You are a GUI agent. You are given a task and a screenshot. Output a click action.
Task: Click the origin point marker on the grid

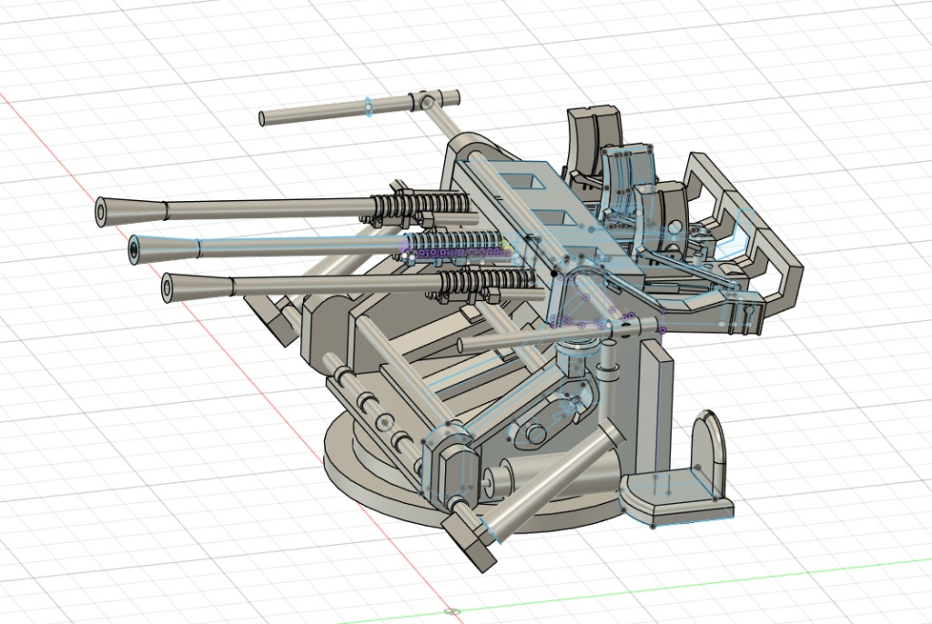[454, 610]
